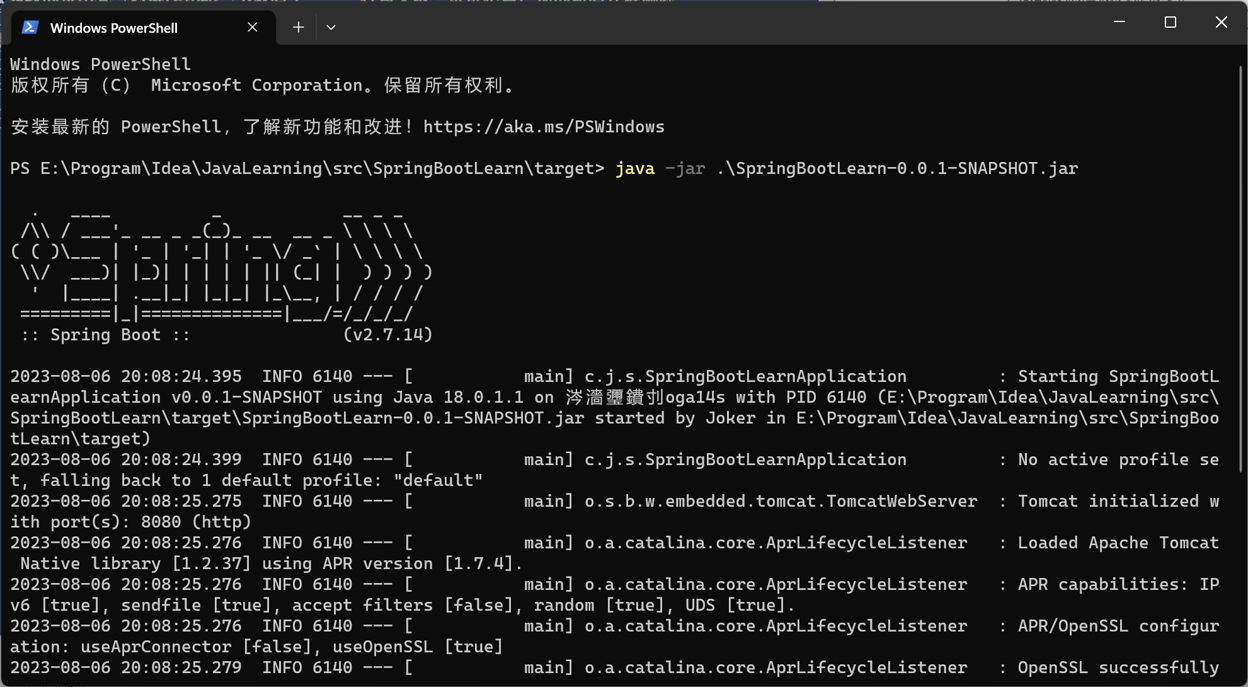Click the 'Loaded Apache Tomcat' message text
The width and height of the screenshot is (1248, 687).
[1119, 543]
